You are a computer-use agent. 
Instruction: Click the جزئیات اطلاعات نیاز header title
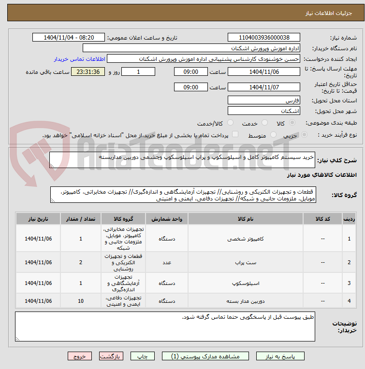point(329,13)
